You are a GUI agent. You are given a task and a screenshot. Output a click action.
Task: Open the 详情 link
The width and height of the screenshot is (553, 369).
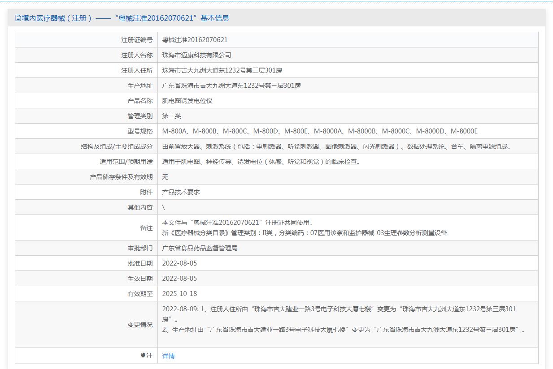coord(168,356)
